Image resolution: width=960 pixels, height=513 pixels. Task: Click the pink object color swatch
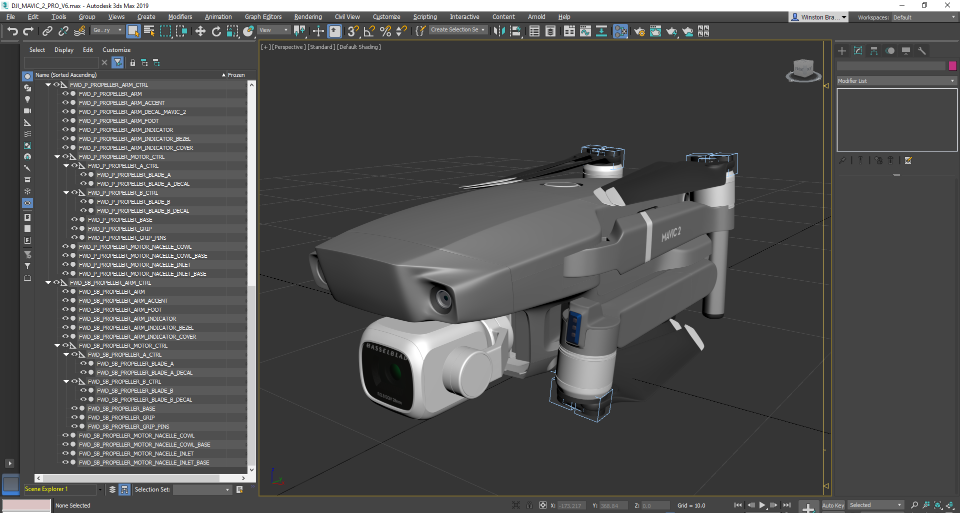coord(952,66)
